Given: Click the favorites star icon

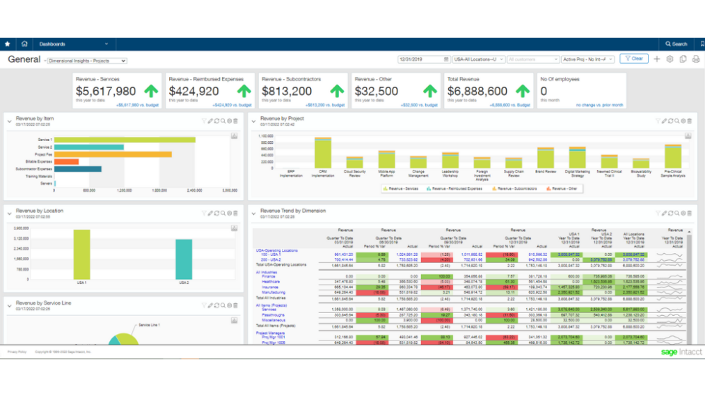Looking at the screenshot, I should point(8,44).
